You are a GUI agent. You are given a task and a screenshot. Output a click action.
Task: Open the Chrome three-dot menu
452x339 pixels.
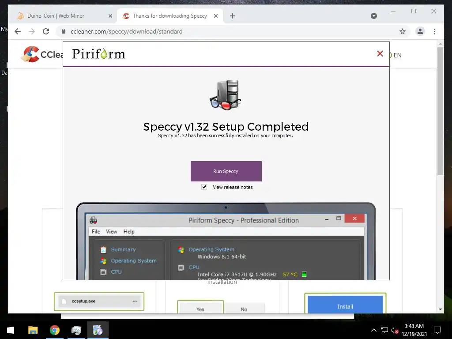click(x=434, y=31)
